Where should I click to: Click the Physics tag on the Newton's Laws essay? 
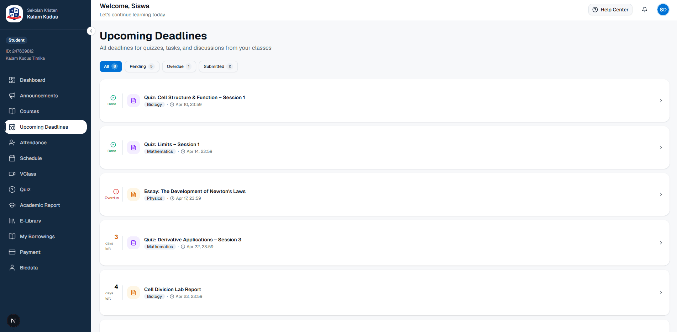tap(154, 198)
